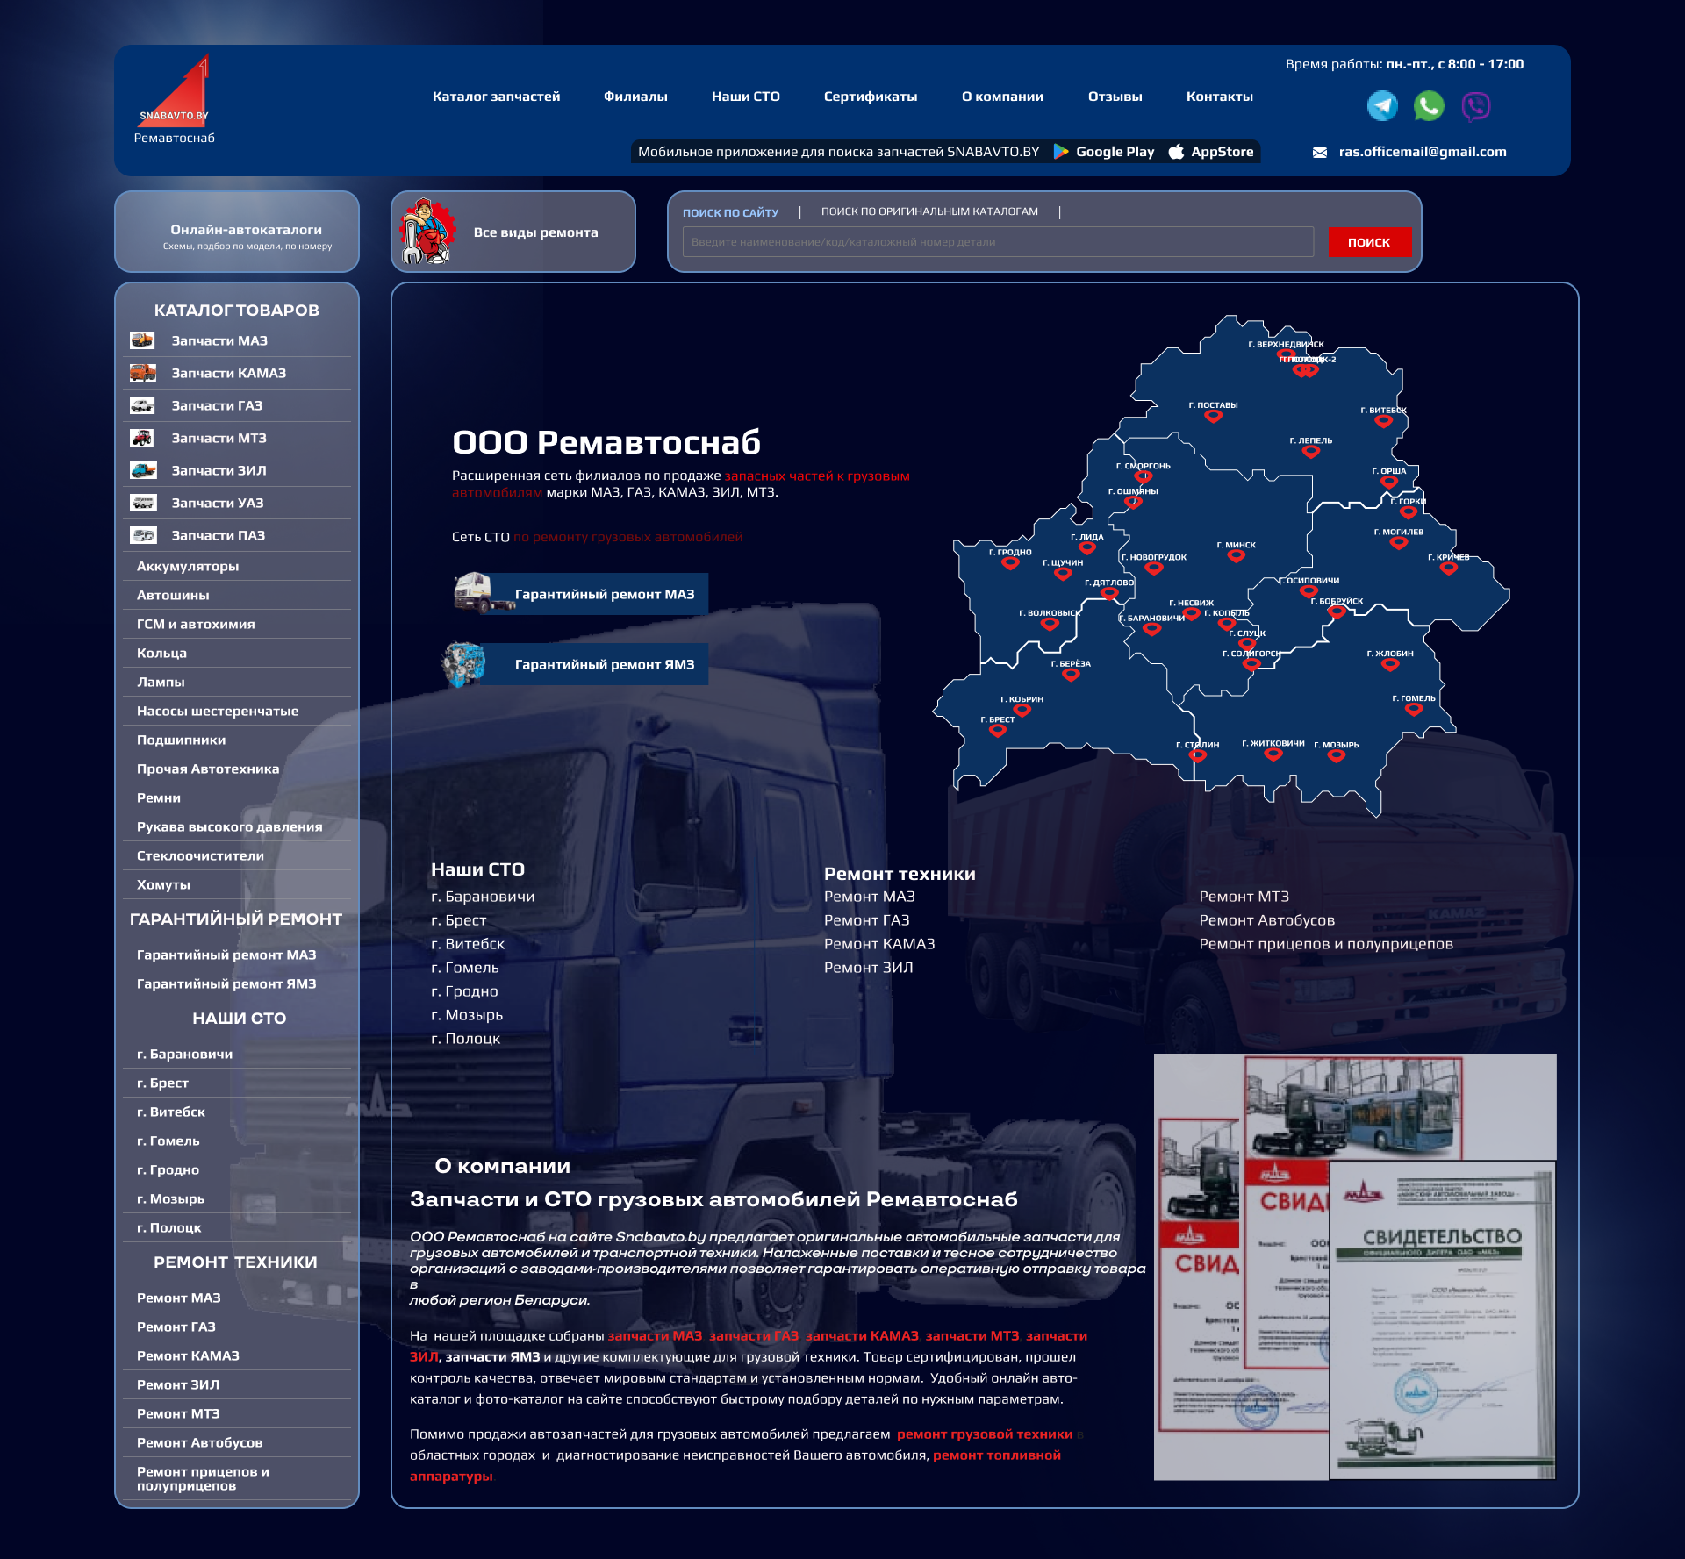This screenshot has height=1559, width=1685.
Task: Click the ГАЗ truck icon in catalog
Action: pos(142,405)
